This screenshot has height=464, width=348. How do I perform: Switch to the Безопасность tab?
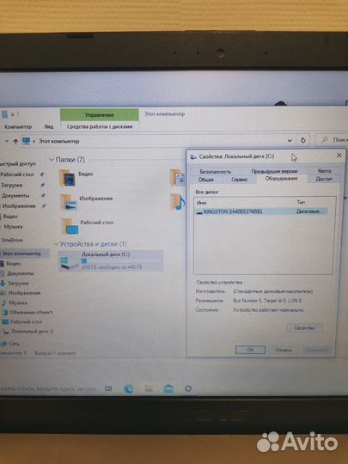[x=215, y=172]
